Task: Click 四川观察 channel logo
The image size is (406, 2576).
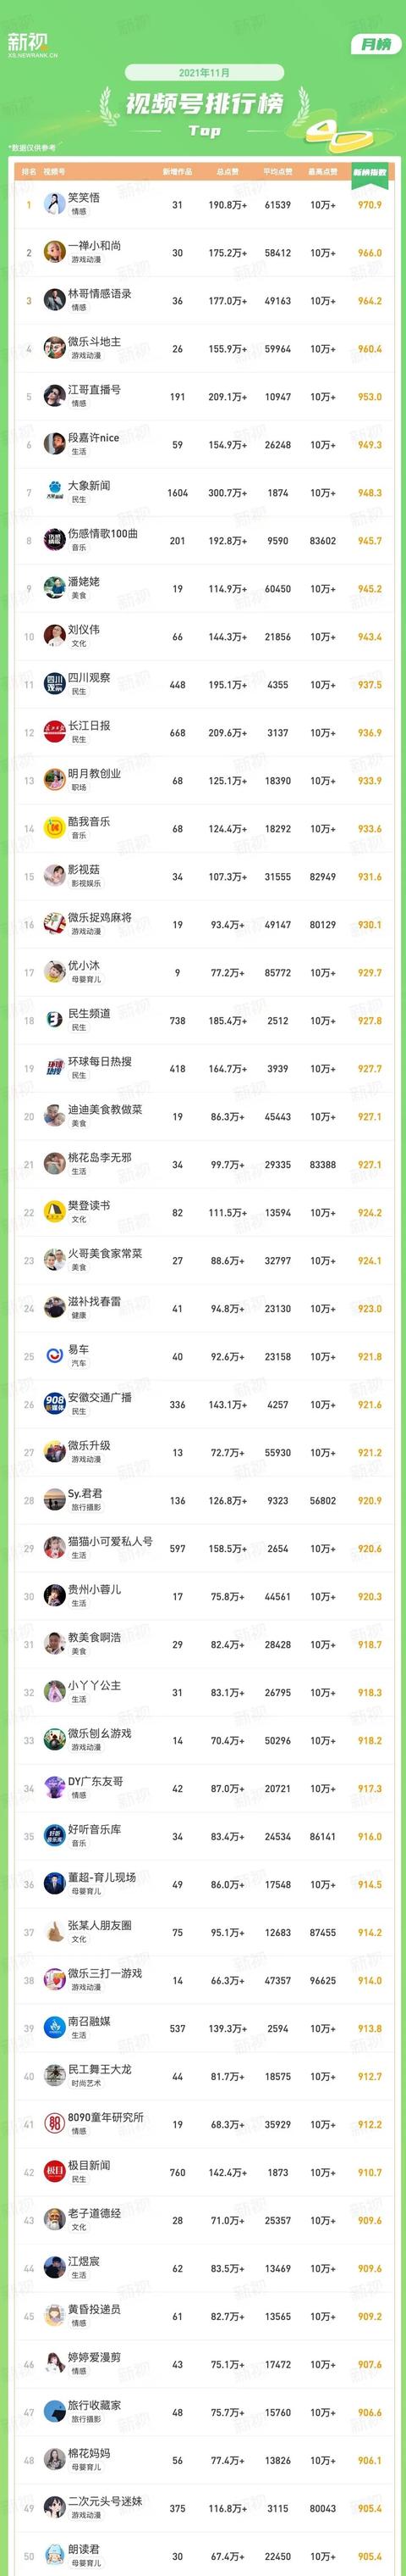Action: pyautogui.click(x=54, y=685)
